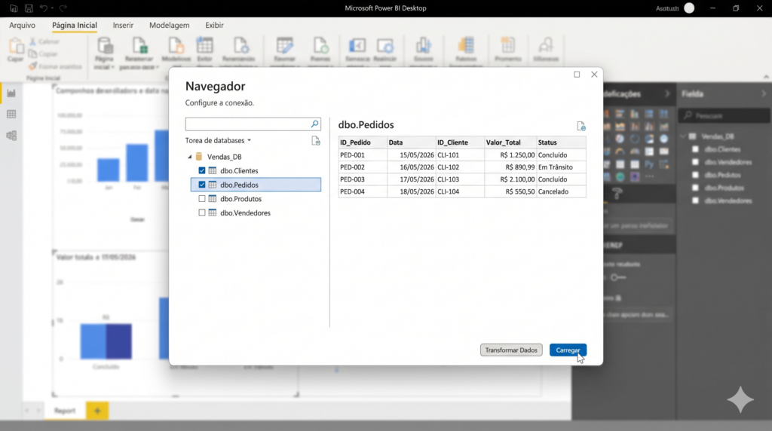Click the Transformar Dados button
The width and height of the screenshot is (772, 431).
[511, 350]
